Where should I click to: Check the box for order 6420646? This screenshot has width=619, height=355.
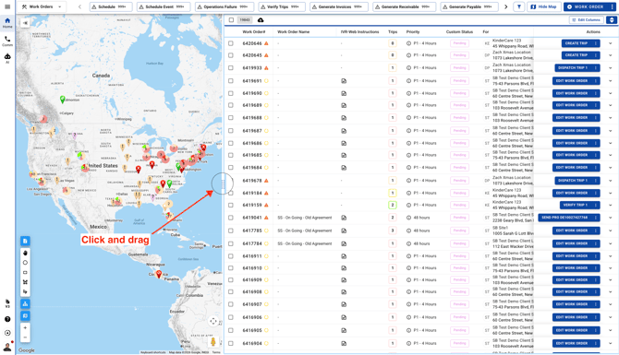coord(231,43)
